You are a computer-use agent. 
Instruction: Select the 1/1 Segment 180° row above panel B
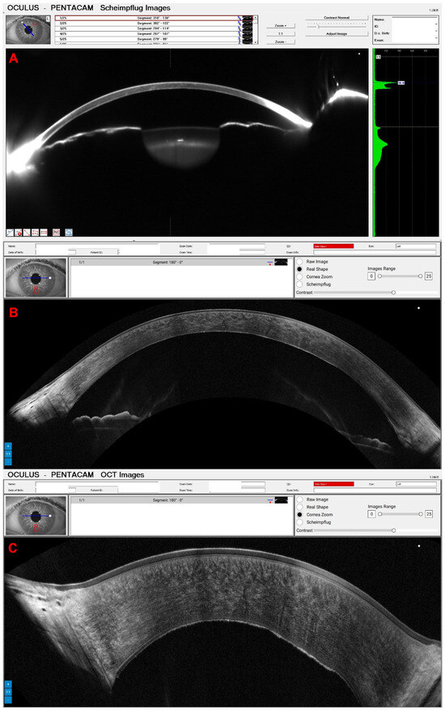click(182, 263)
